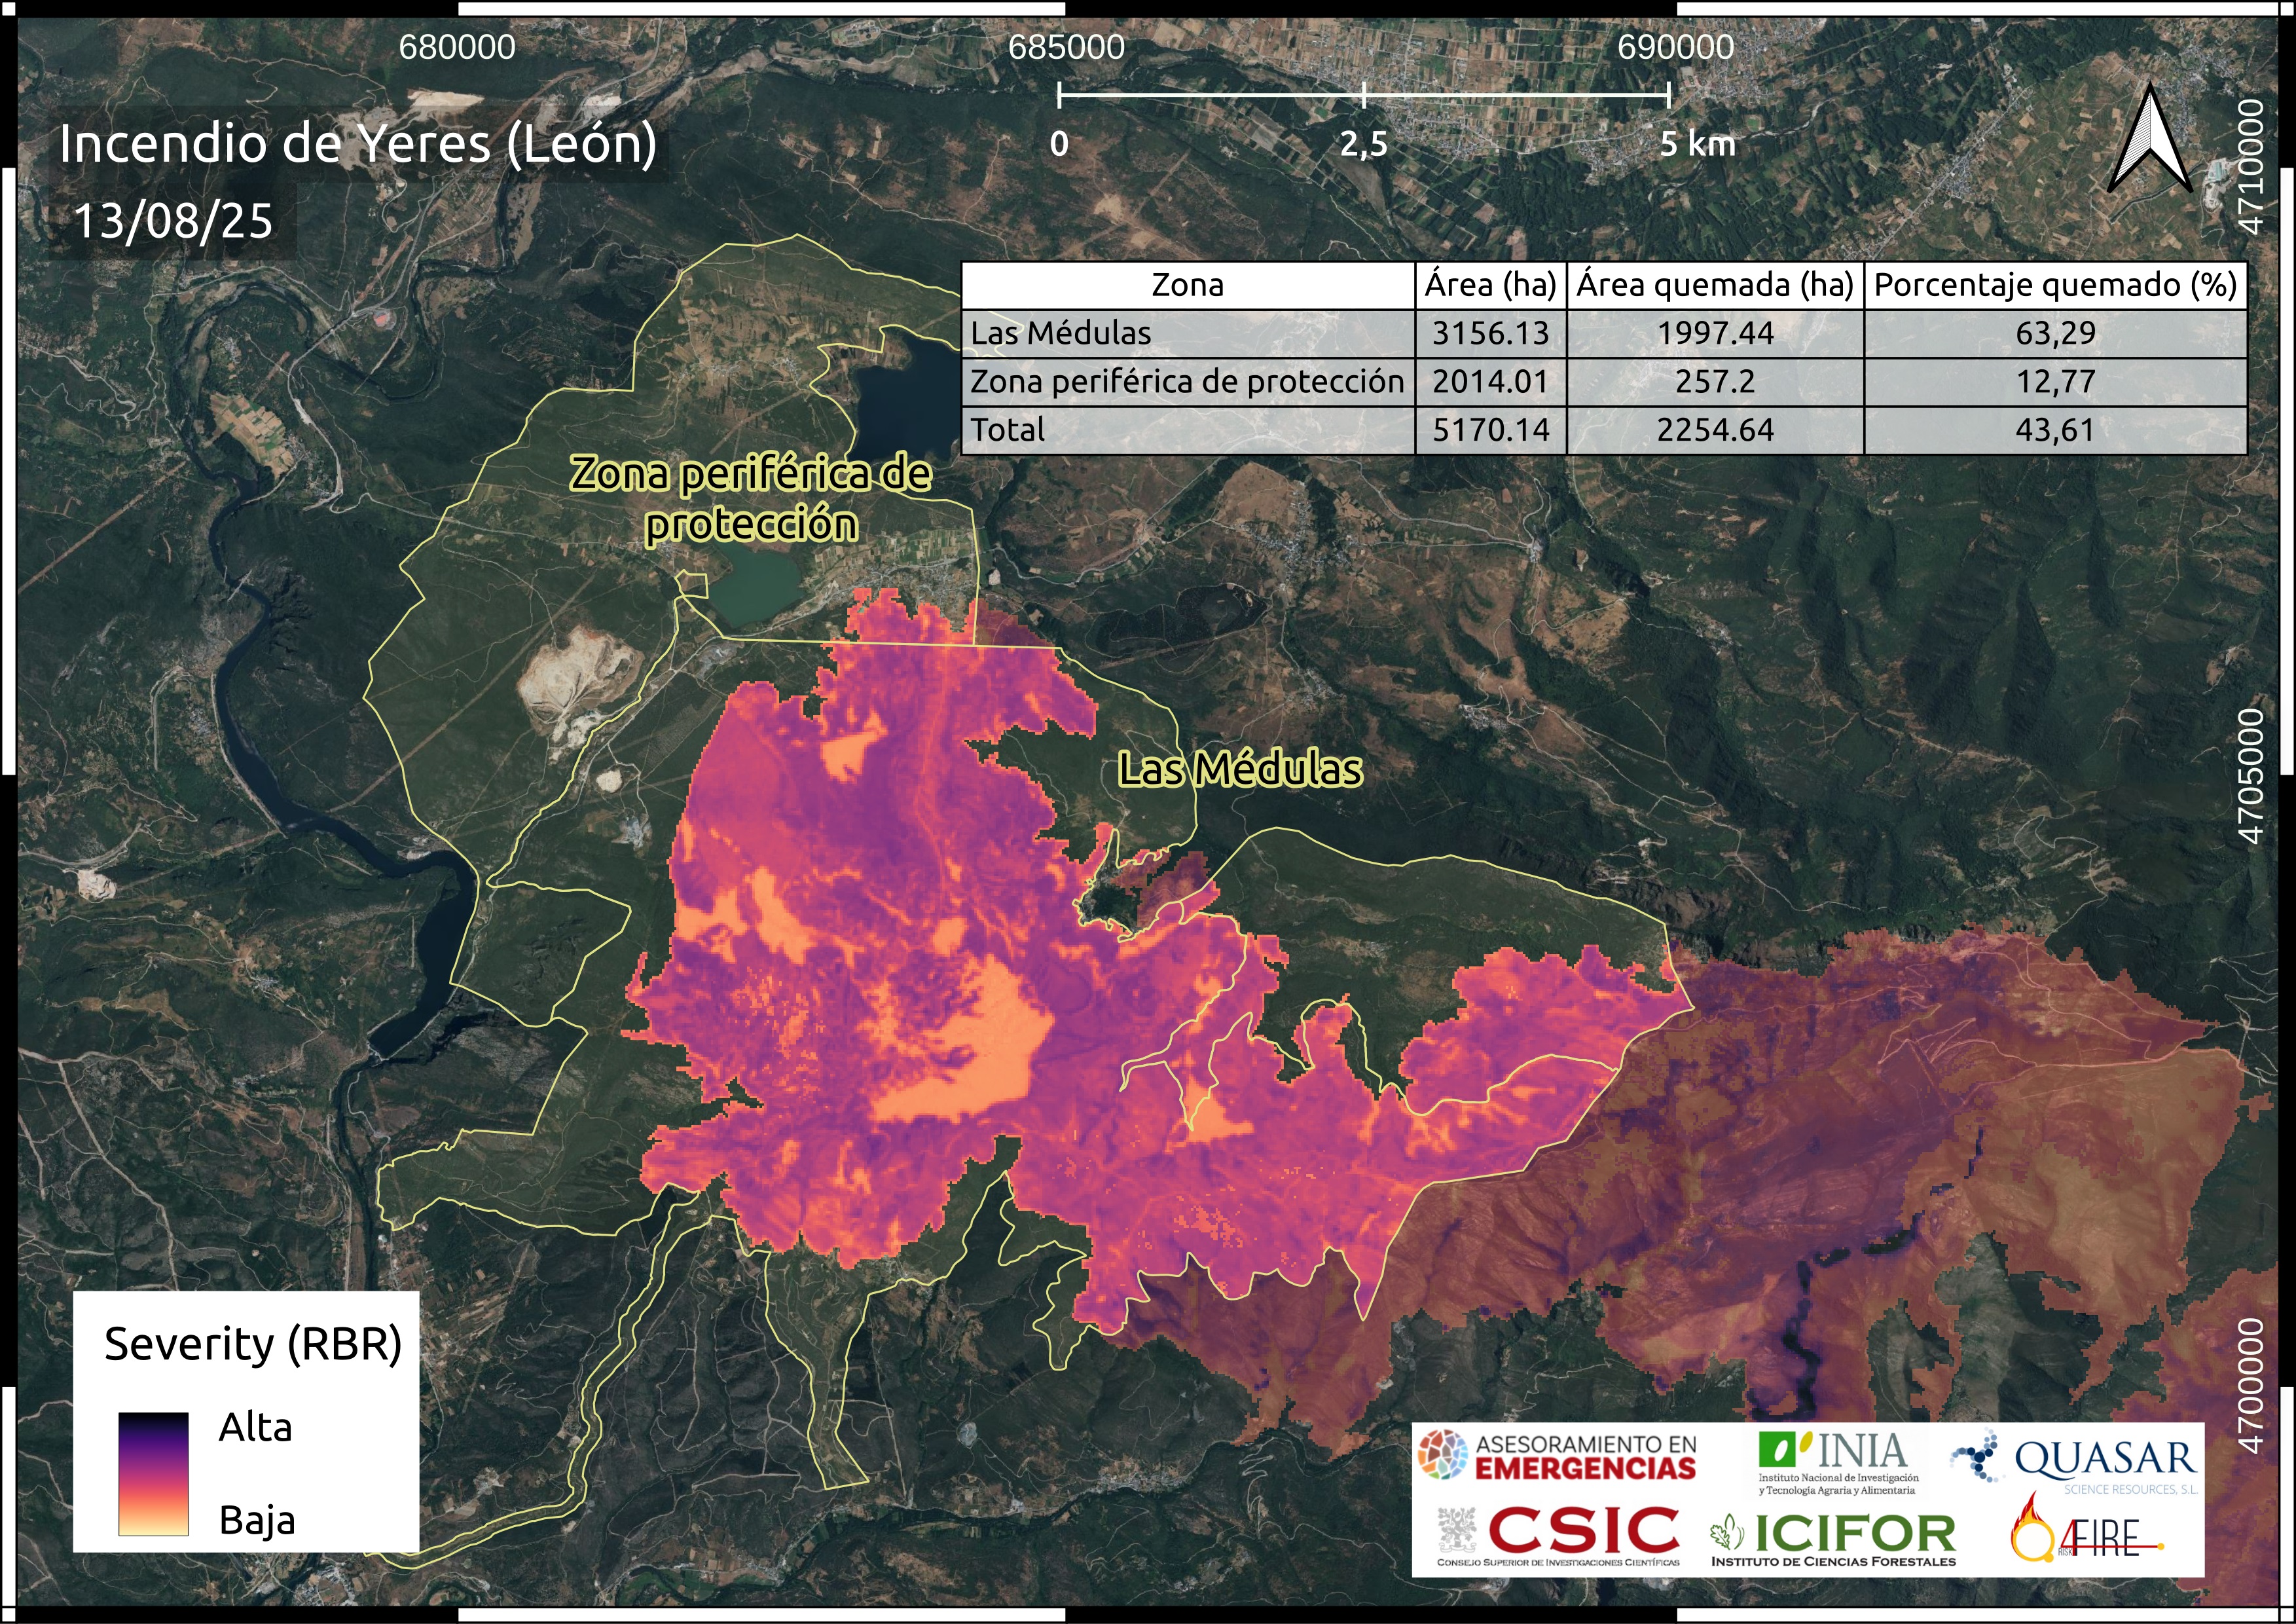Click the CSIC logo
Image resolution: width=2296 pixels, height=1624 pixels.
pos(1559,1535)
